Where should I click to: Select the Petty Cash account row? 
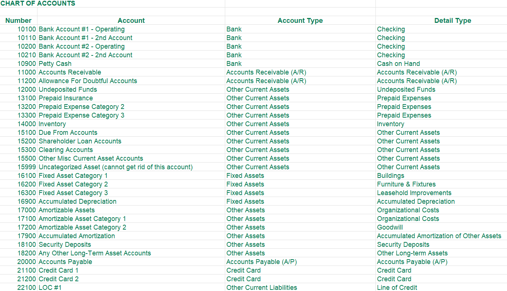[x=55, y=64]
